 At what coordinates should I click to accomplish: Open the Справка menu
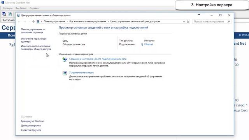(x=34, y=8)
